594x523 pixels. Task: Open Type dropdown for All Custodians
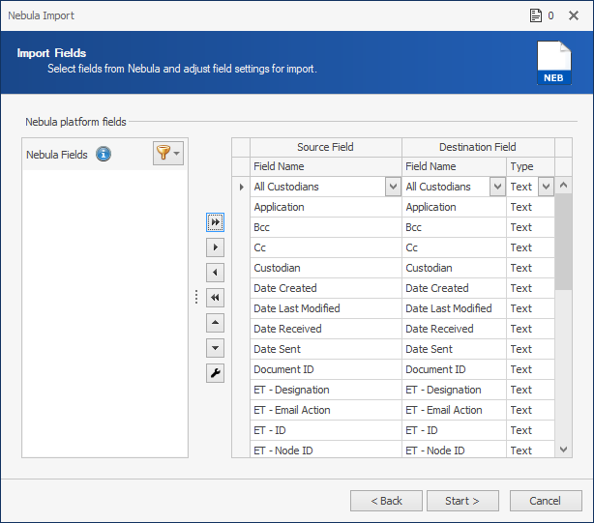(546, 187)
